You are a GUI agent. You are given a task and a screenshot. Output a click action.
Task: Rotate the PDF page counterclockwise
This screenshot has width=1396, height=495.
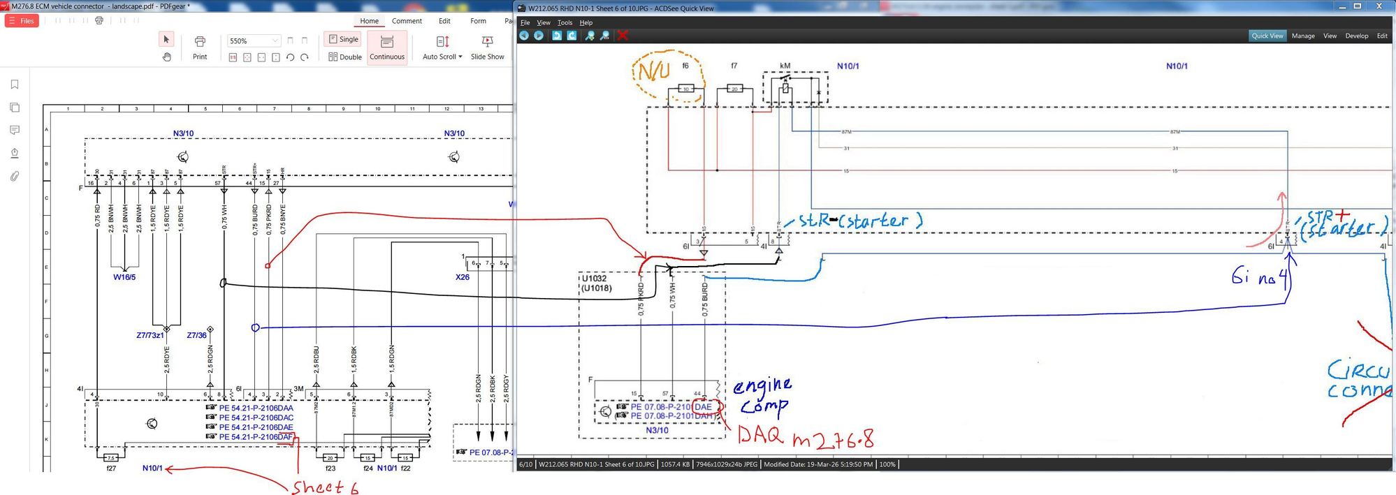pos(290,57)
